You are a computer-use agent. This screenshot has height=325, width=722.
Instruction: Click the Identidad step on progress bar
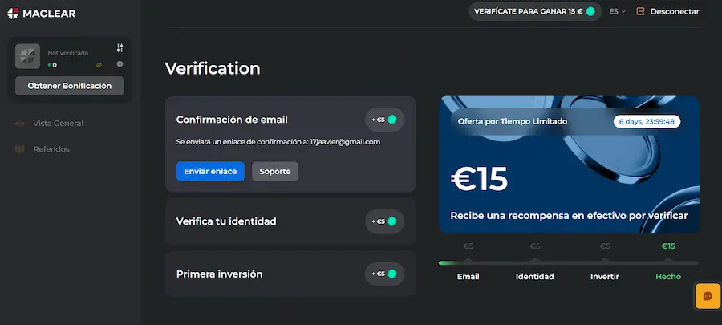click(535, 276)
